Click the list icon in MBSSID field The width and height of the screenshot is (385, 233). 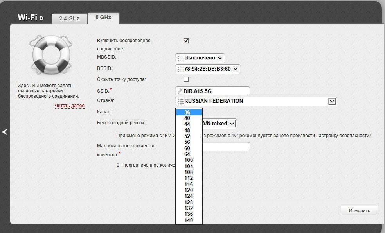pyautogui.click(x=180, y=58)
